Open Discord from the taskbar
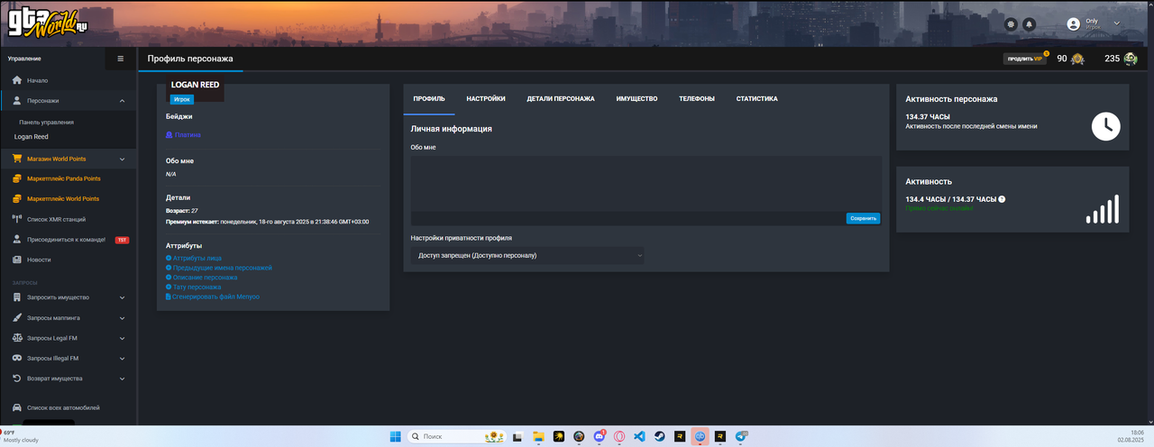The image size is (1154, 447). 600,436
